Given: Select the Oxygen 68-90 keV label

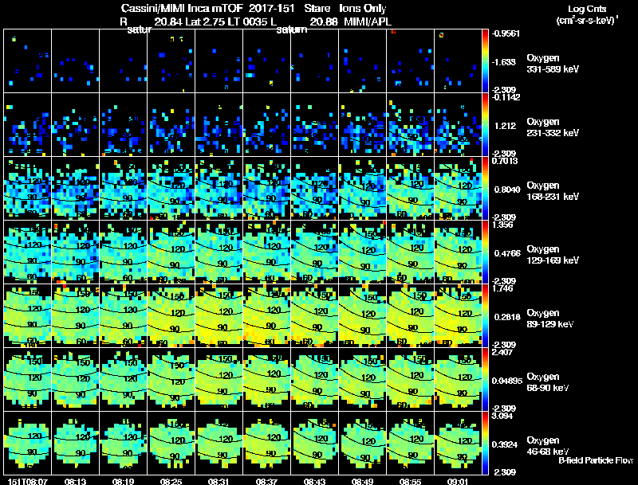Looking at the screenshot, I should (548, 382).
